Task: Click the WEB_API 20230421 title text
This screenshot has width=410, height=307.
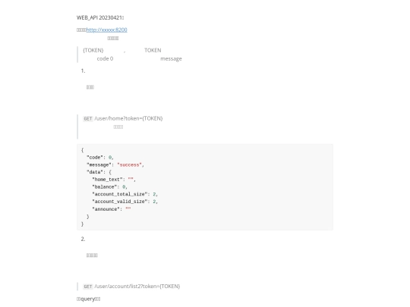Action: pos(100,17)
